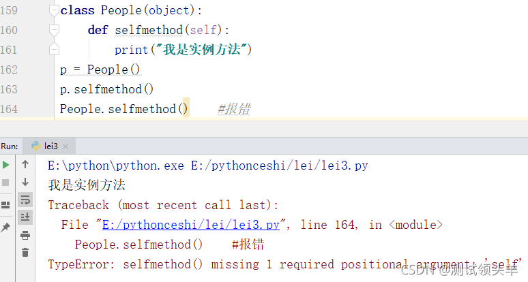Click Up the stack trace arrow
This screenshot has width=528, height=282.
[x=25, y=164]
